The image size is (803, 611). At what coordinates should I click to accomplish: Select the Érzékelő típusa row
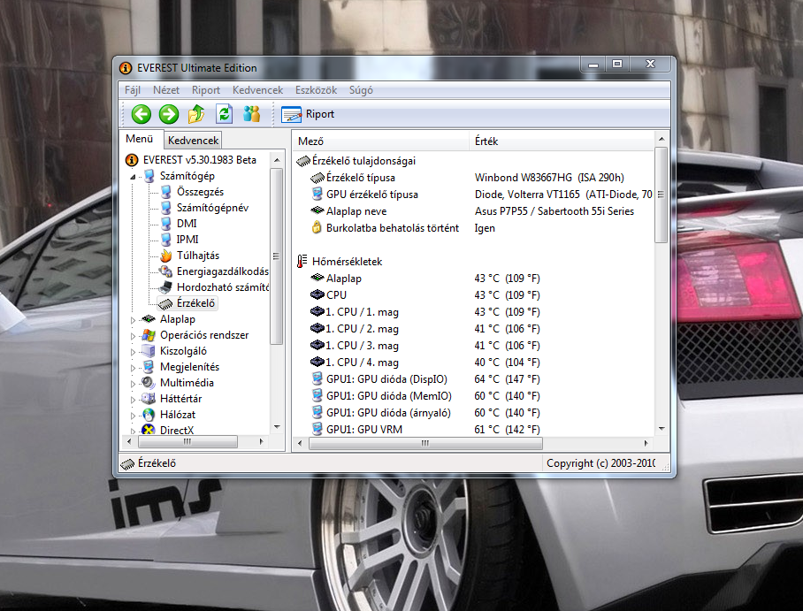tap(474, 178)
